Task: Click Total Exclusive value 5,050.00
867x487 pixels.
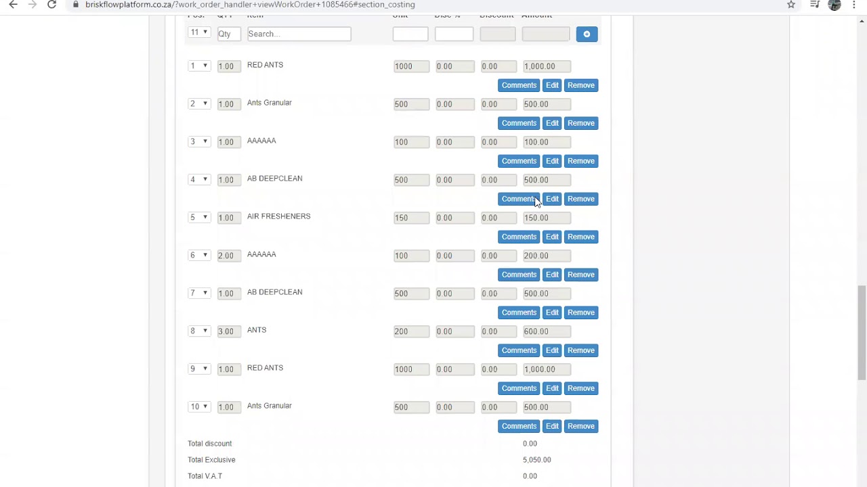Action: coord(537,460)
